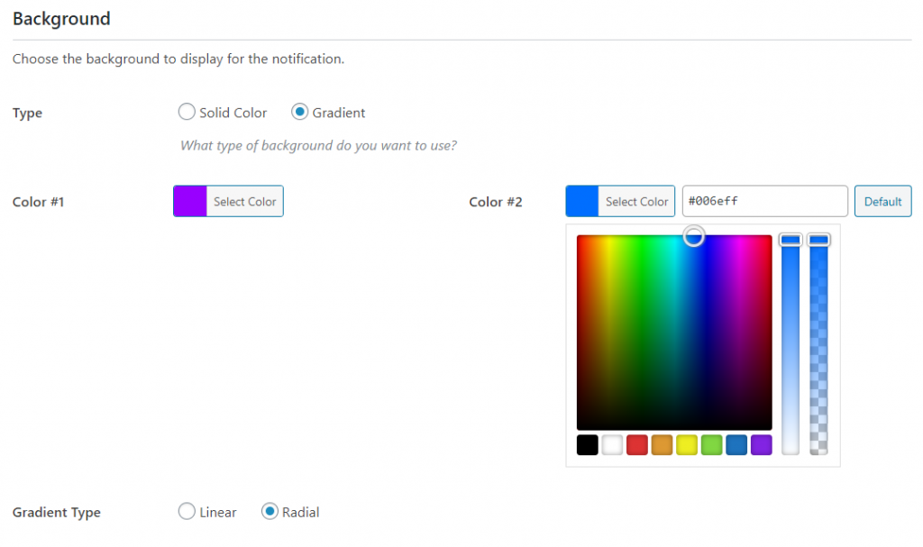This screenshot has height=547, width=923.
Task: Pick the purple palette swatch
Action: tap(762, 444)
